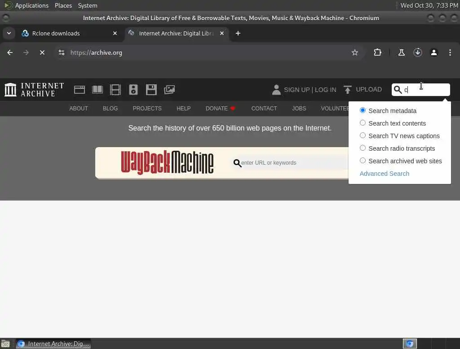Click the Internet Archive taskbar window button
This screenshot has height=349, width=460.
coord(53,344)
